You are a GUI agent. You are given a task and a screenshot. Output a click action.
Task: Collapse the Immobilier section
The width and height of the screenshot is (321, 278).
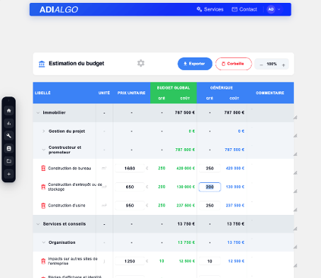pos(38,113)
